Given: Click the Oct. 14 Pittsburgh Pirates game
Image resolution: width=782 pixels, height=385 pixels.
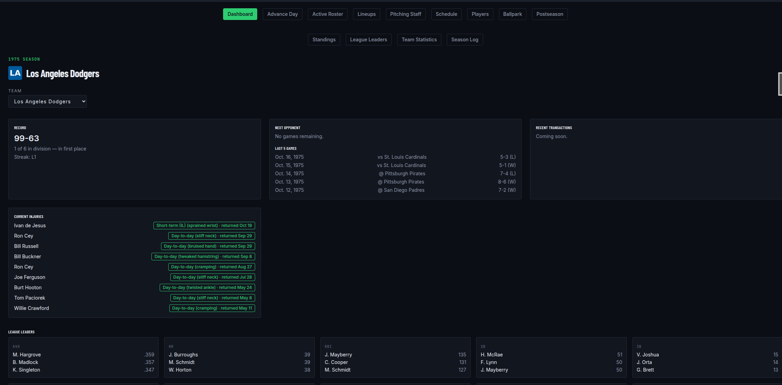Looking at the screenshot, I should coord(395,174).
